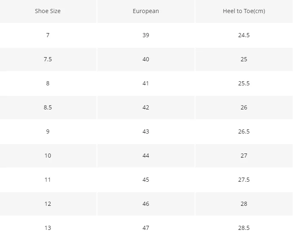The width and height of the screenshot is (293, 236).
Task: Click the Shoe Size column header
Action: pyautogui.click(x=48, y=11)
